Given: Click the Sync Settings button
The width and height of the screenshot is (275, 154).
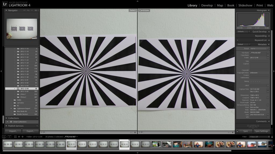Looking at the screenshot, I should pos(262,131).
